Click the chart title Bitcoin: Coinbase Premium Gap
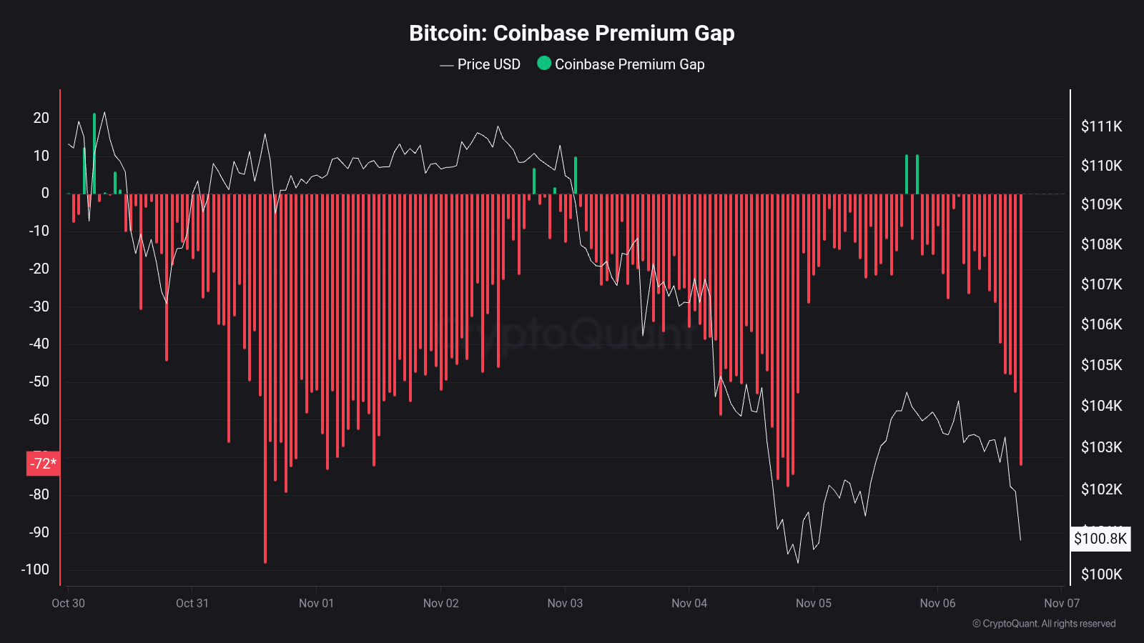The height and width of the screenshot is (643, 1144). pyautogui.click(x=571, y=33)
